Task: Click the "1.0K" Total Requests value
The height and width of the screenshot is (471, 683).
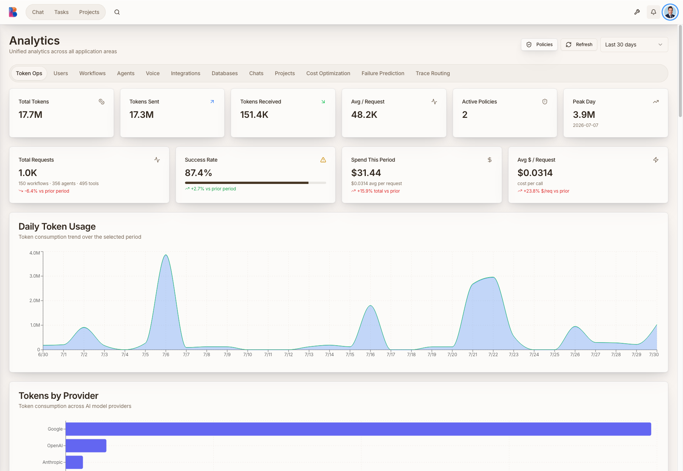Action: click(28, 173)
